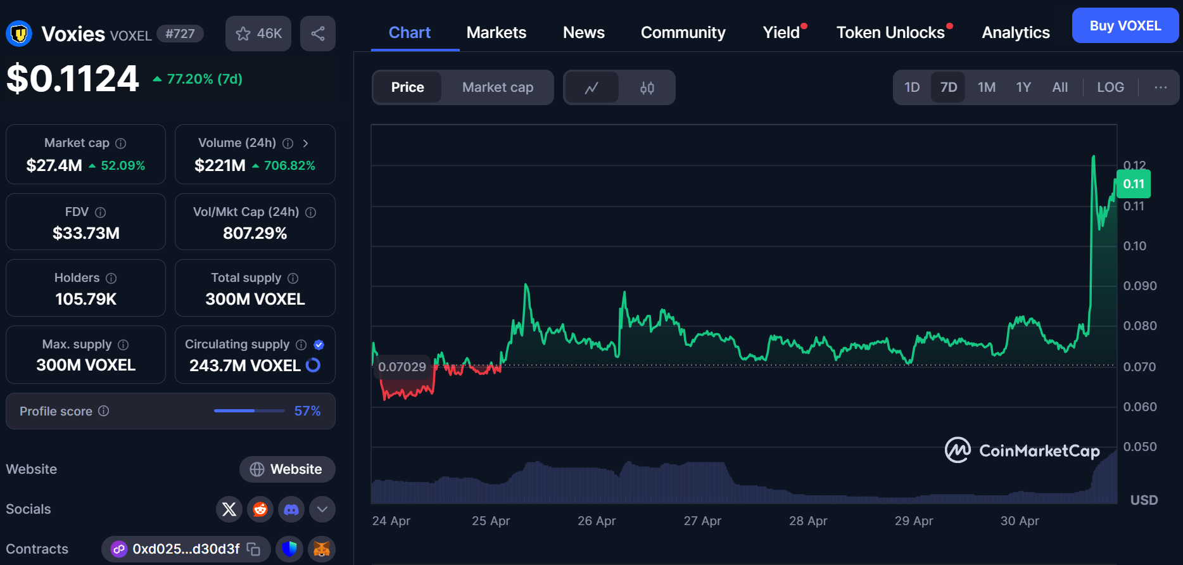The height and width of the screenshot is (565, 1183).
Task: Select the 1D time range
Action: pos(912,87)
